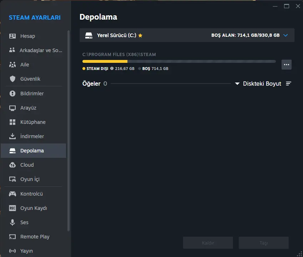Click the Arayüz monitor icon

coord(12,108)
